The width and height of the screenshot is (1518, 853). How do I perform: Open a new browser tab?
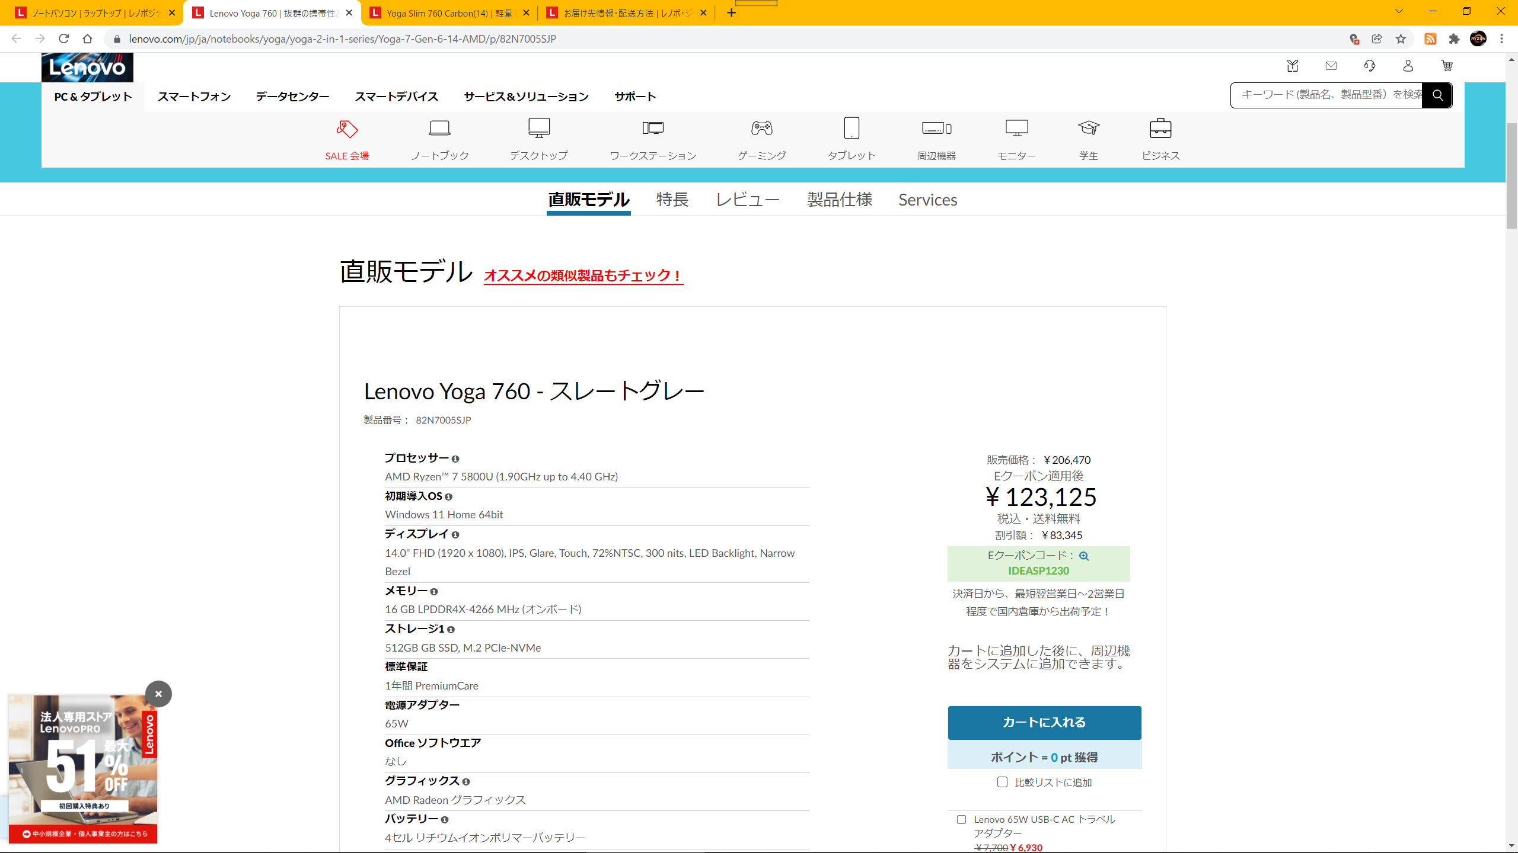coord(731,13)
